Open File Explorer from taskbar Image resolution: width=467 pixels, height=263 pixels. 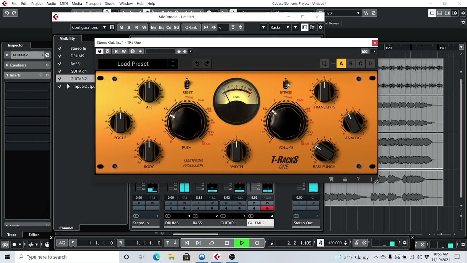171,257
